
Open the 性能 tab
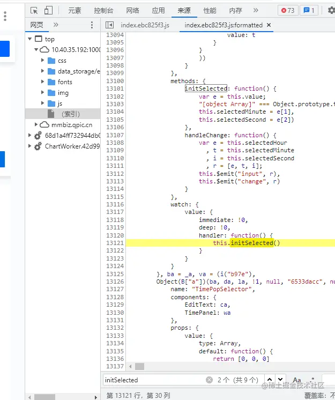(x=210, y=11)
